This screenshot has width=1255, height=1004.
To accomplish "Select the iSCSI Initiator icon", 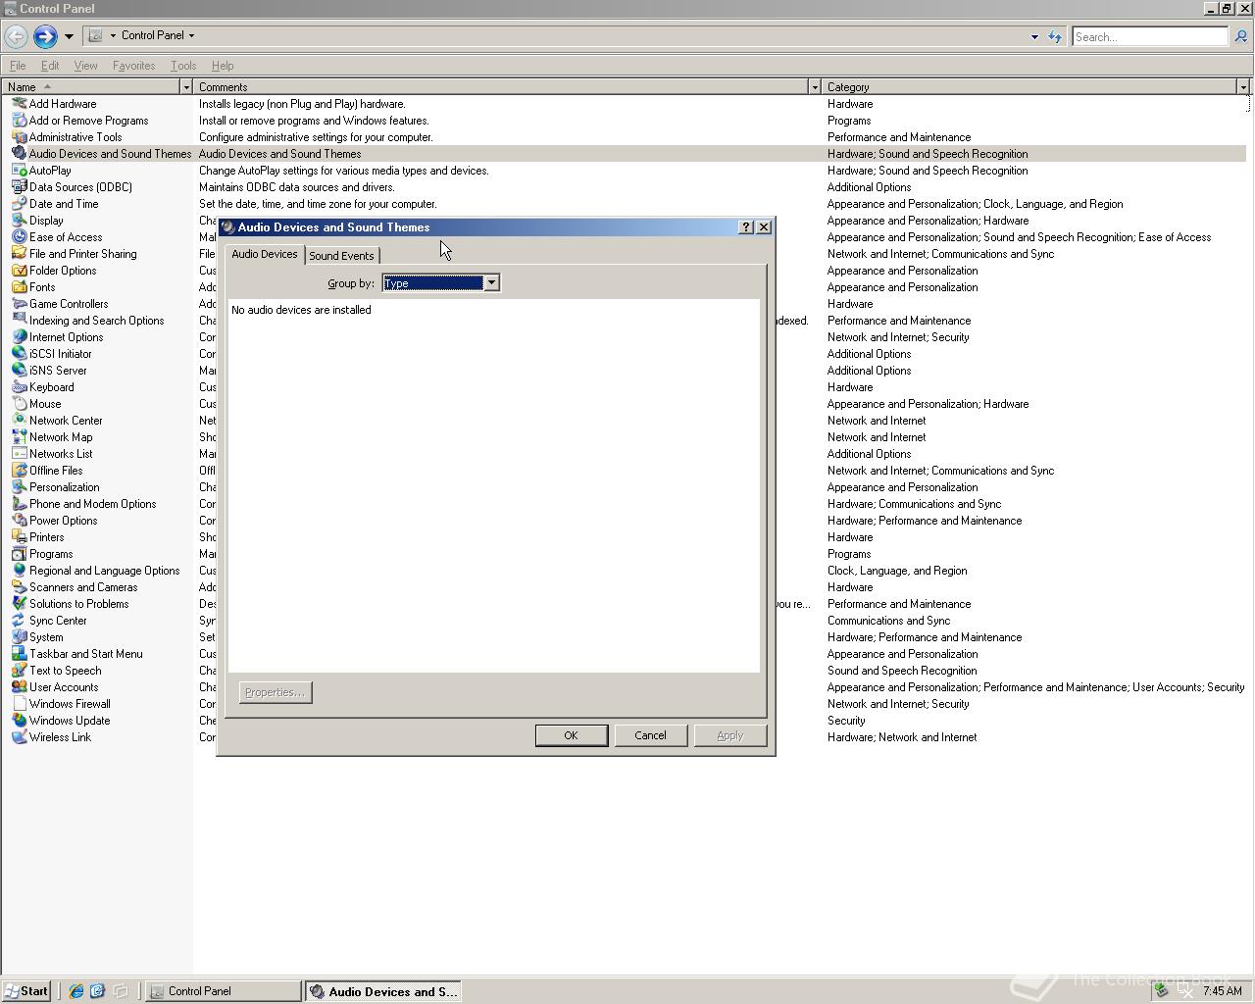I will point(19,354).
